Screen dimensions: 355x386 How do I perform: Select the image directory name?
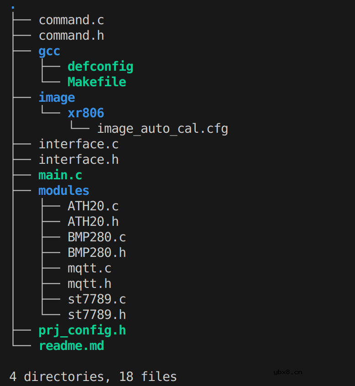57,98
